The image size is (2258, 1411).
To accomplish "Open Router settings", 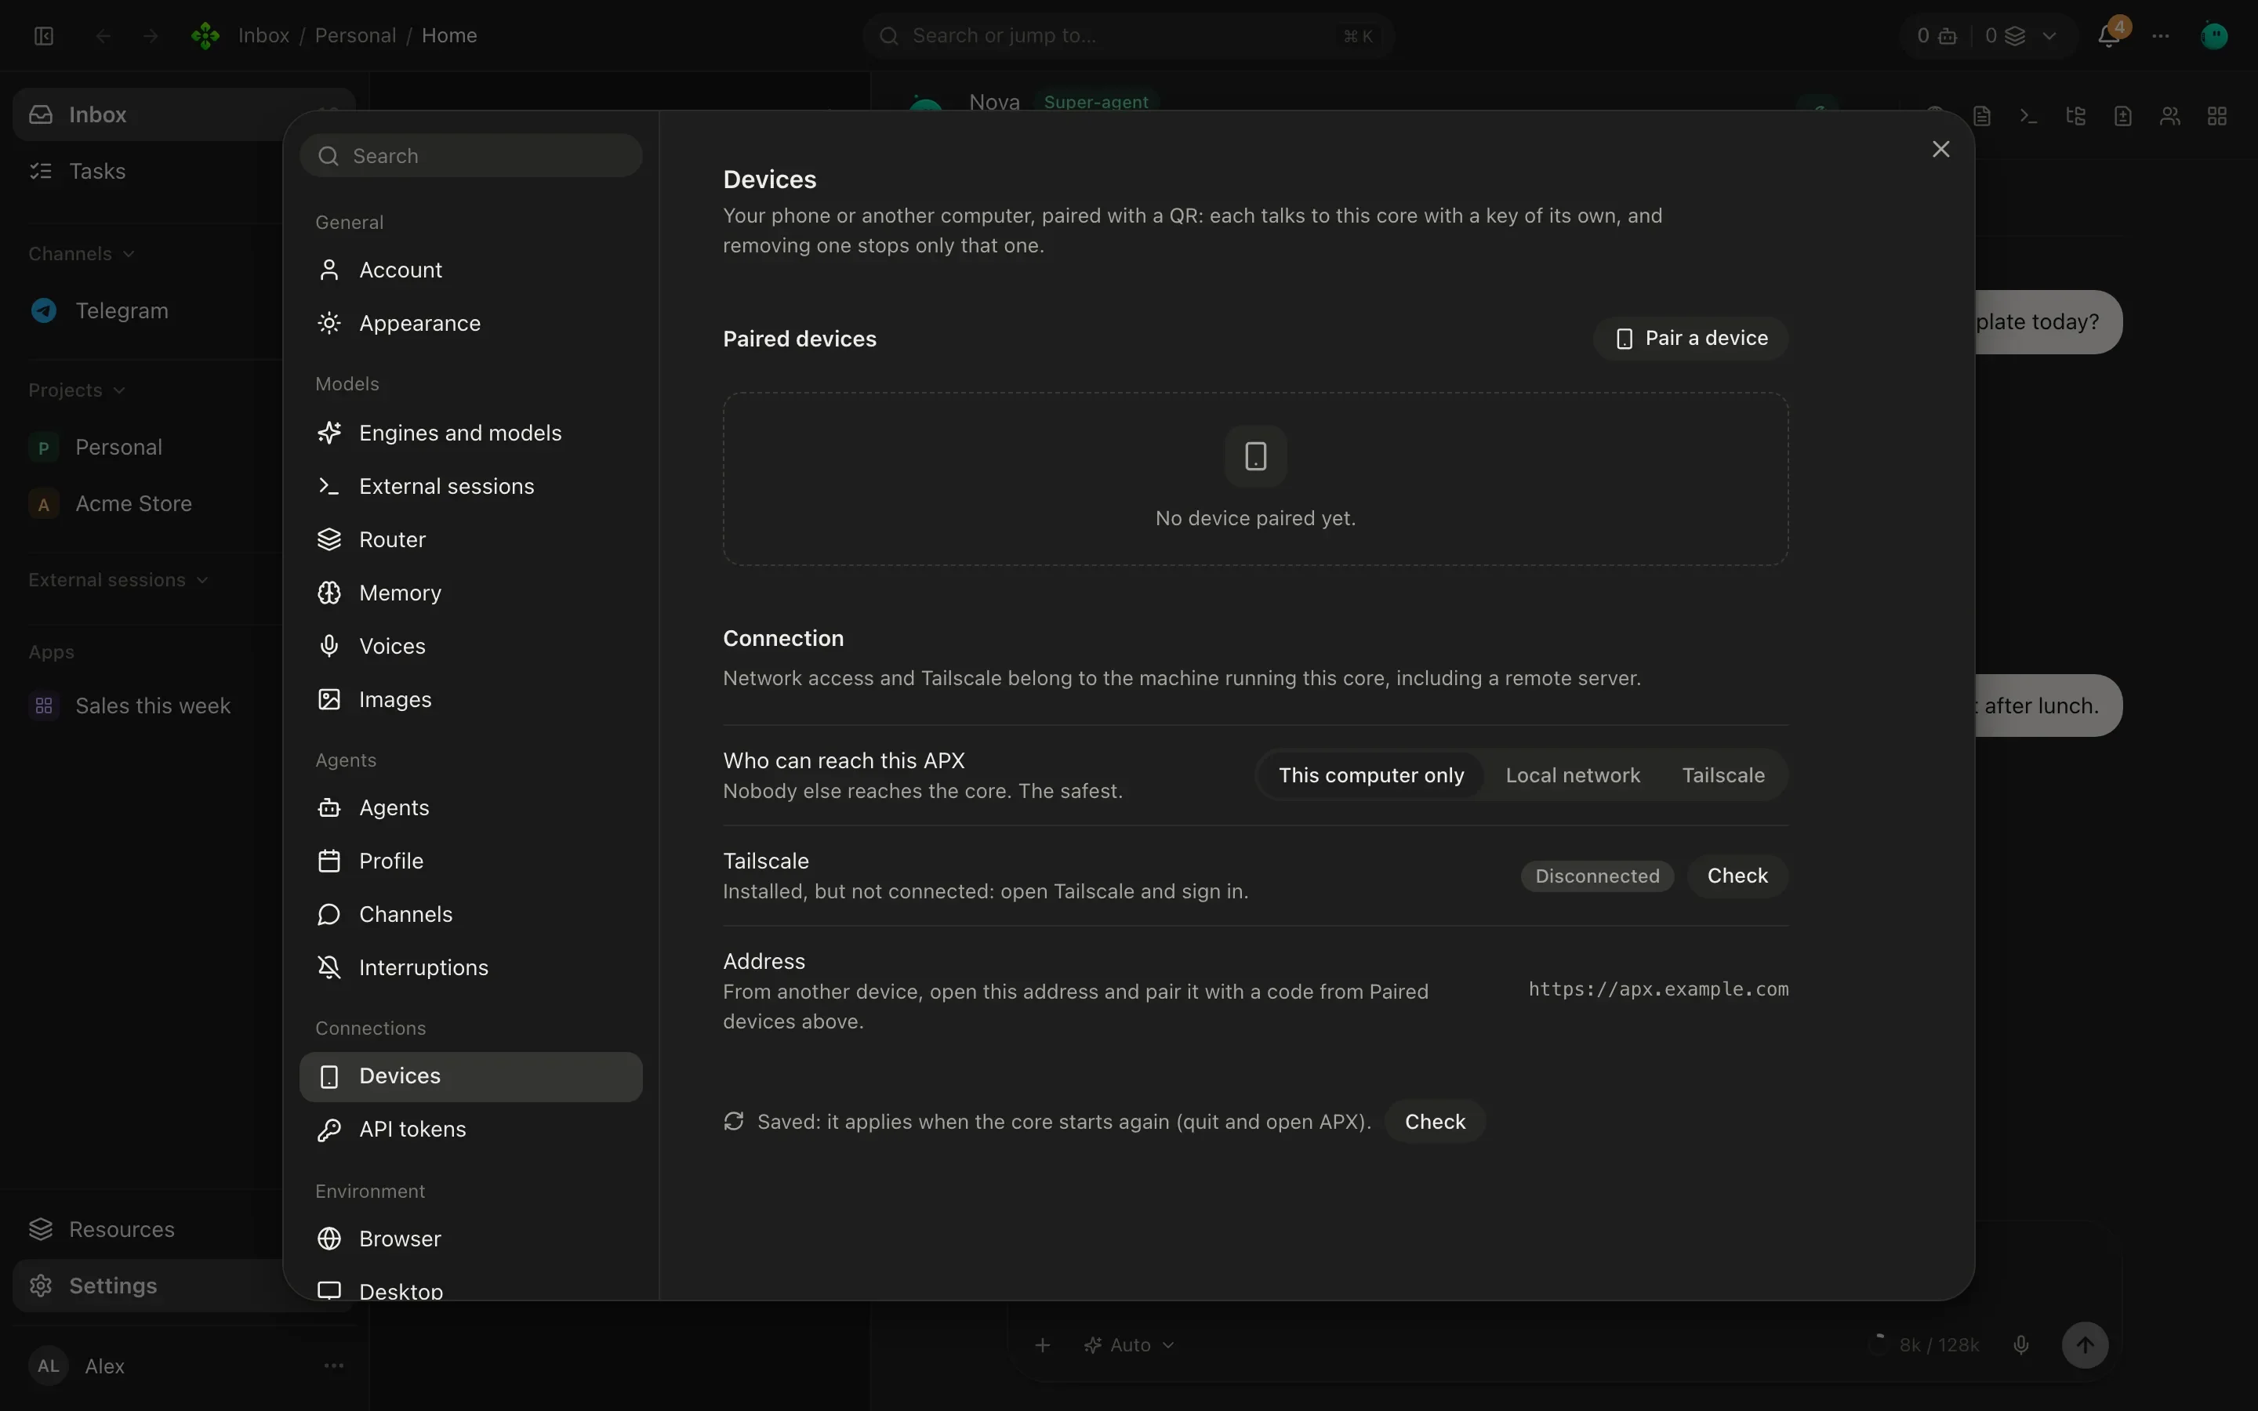I will coord(470,539).
